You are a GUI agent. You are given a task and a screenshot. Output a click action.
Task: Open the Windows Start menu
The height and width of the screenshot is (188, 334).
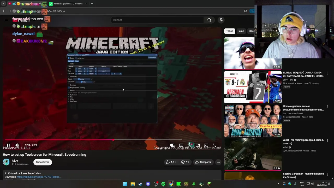(125, 184)
